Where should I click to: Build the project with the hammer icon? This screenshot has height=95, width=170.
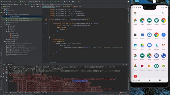pyautogui.click(x=16, y=2)
